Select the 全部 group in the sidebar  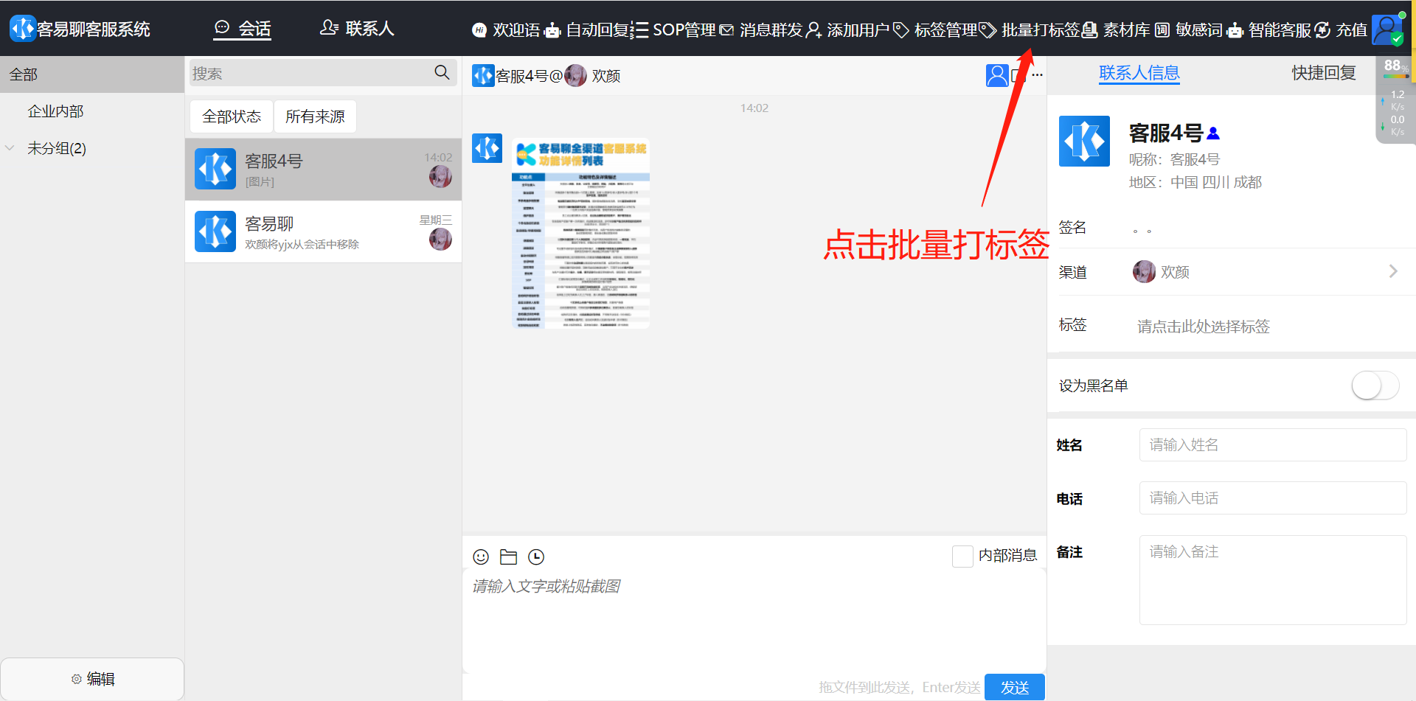pos(92,74)
